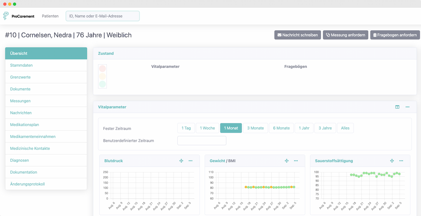
Task: Open the Patienten navigation link
Action: 50,16
